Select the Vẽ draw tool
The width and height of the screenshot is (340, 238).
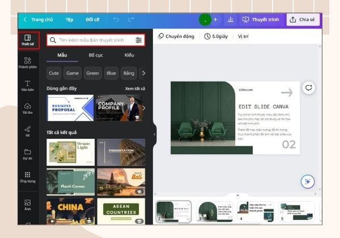point(28,131)
